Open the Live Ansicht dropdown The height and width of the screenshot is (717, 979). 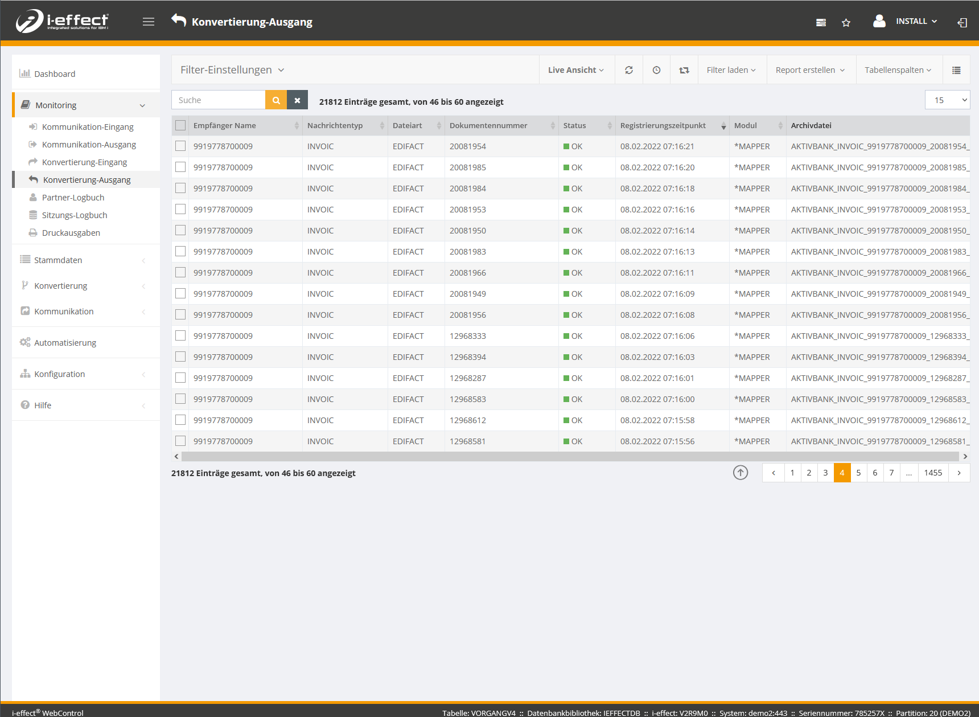[x=576, y=70]
